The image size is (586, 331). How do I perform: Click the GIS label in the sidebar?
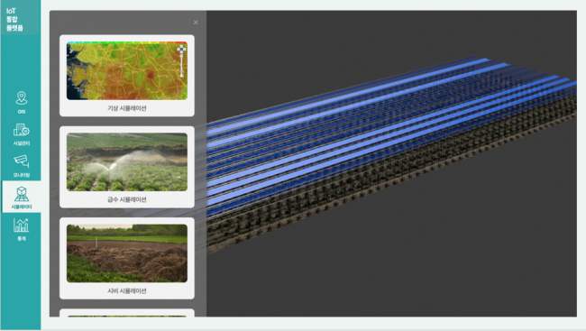22,112
